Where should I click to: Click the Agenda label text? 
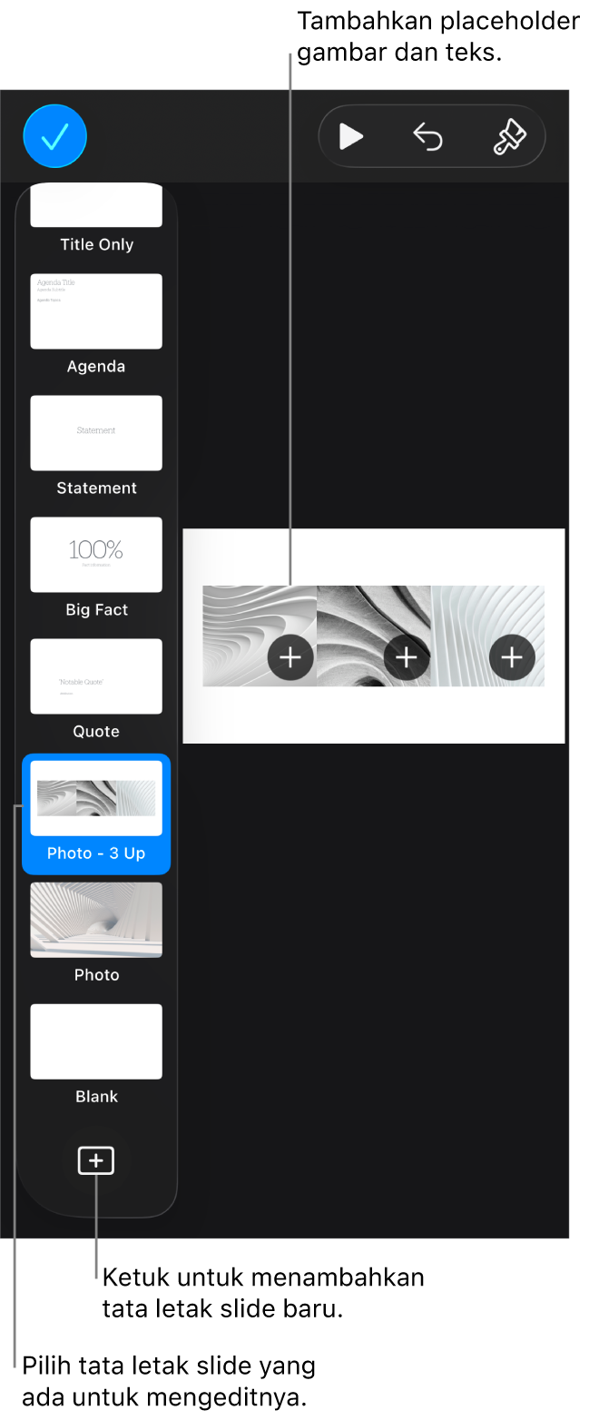[x=96, y=367]
